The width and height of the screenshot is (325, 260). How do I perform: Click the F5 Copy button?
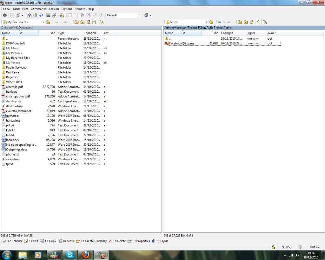[48, 241]
